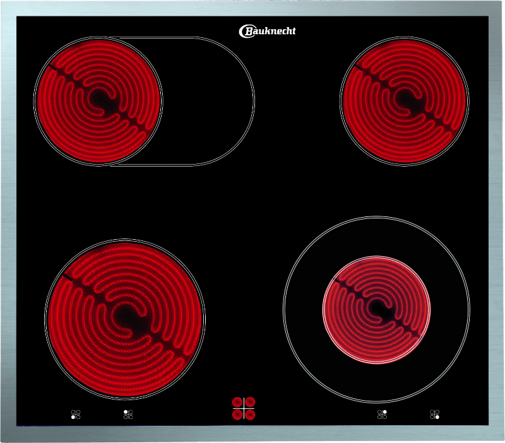Select the large front-left glowing cooking zone
505x443 pixels.
(125, 319)
